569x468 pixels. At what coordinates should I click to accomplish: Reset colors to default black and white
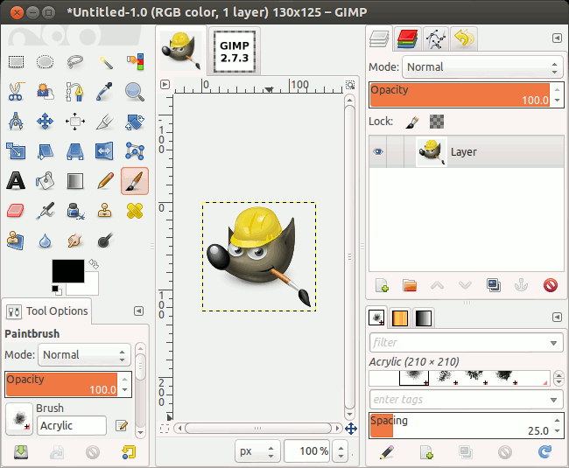pos(57,290)
